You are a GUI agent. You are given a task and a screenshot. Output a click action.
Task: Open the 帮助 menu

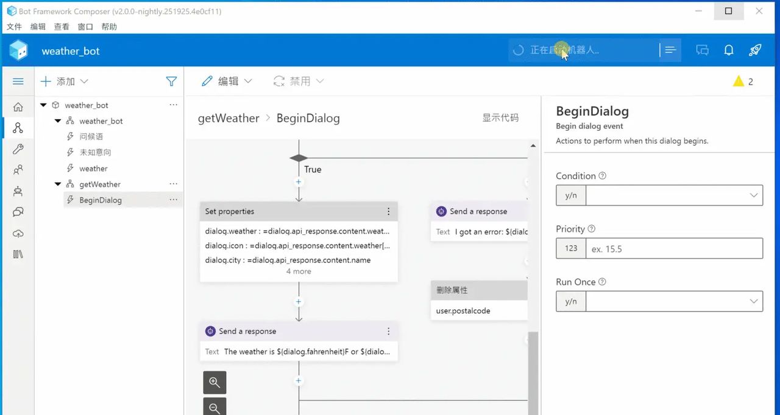[x=109, y=27]
